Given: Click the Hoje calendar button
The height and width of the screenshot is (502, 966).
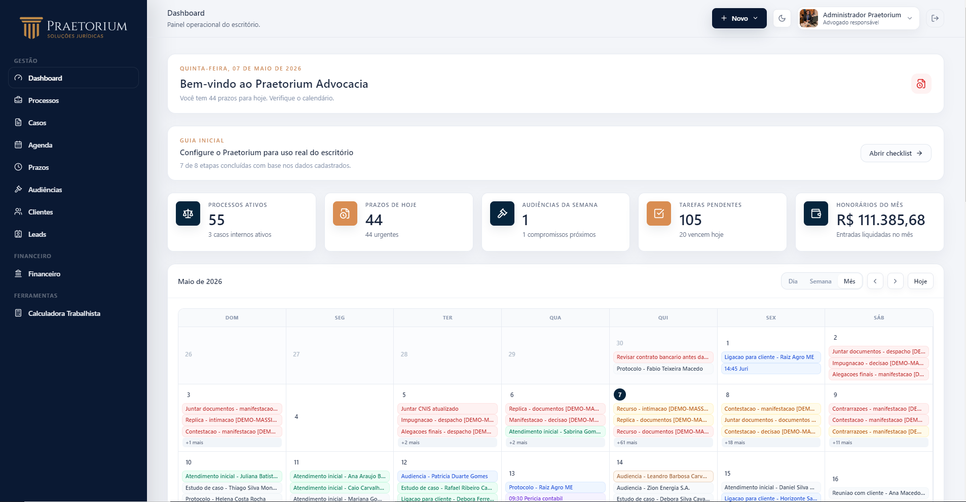Looking at the screenshot, I should pos(920,281).
